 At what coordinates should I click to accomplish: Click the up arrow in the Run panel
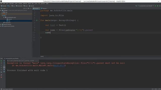click(4, 61)
